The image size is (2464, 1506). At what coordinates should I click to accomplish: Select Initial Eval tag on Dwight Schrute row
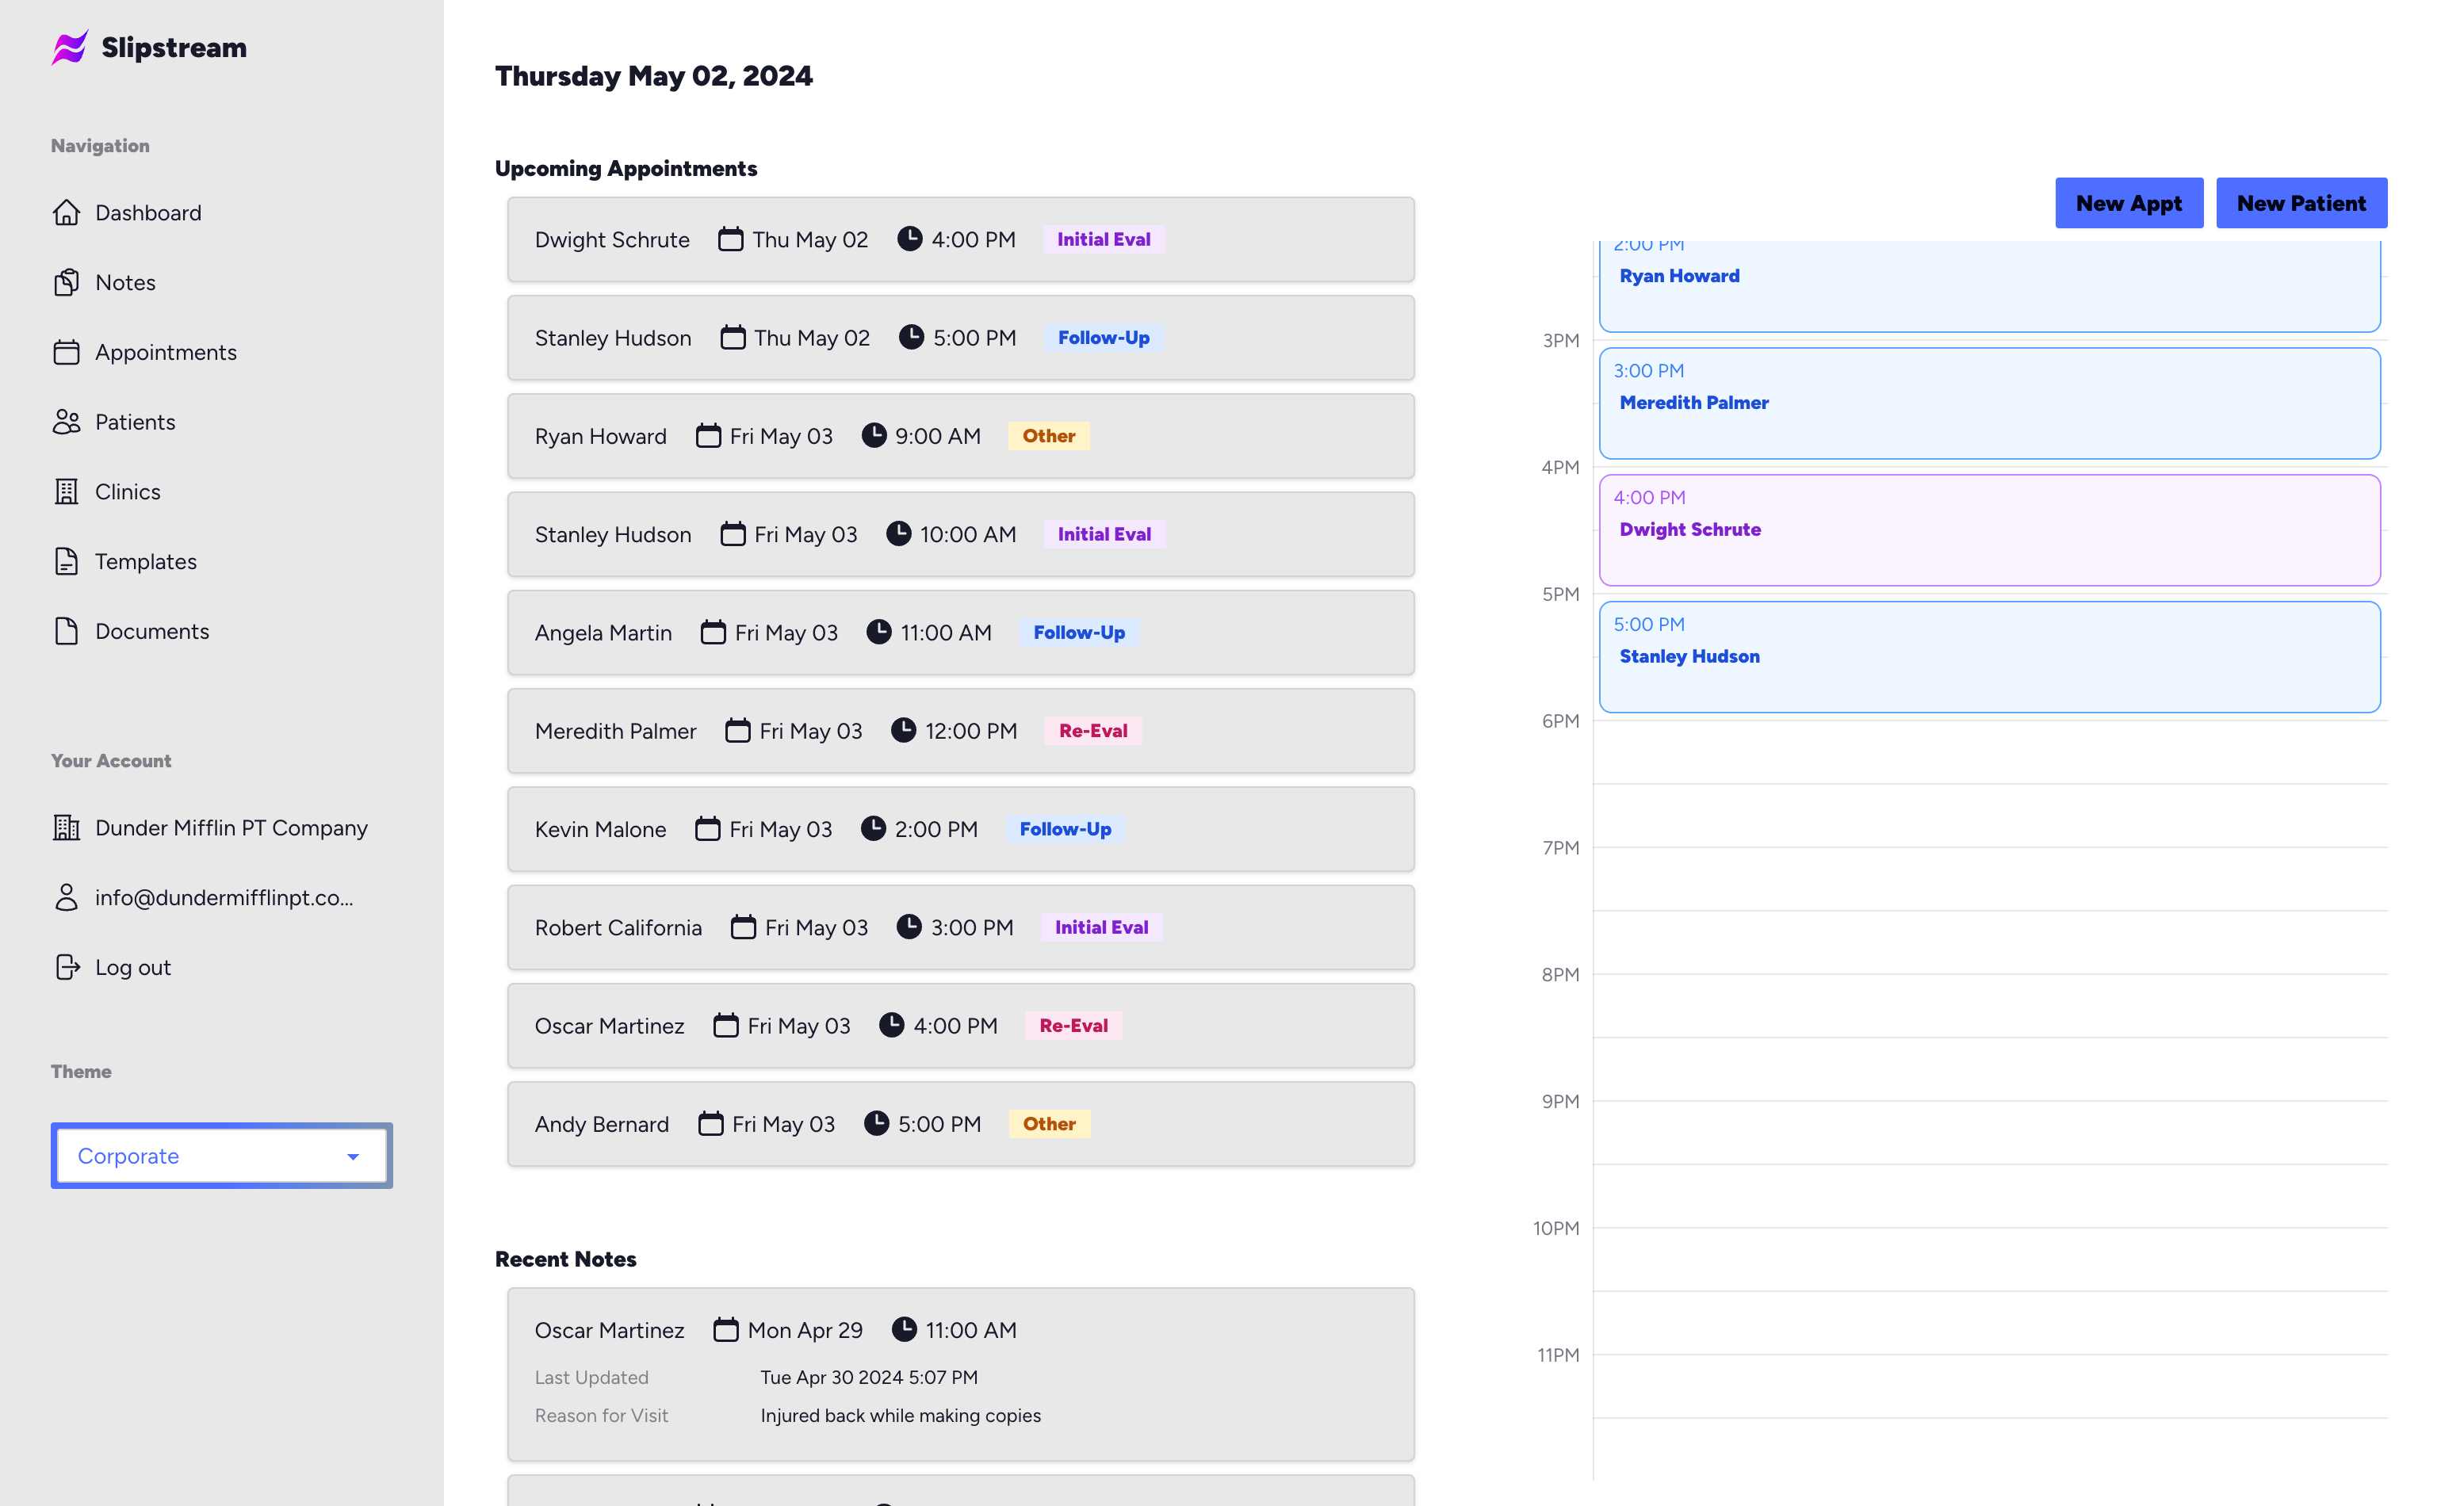1104,238
